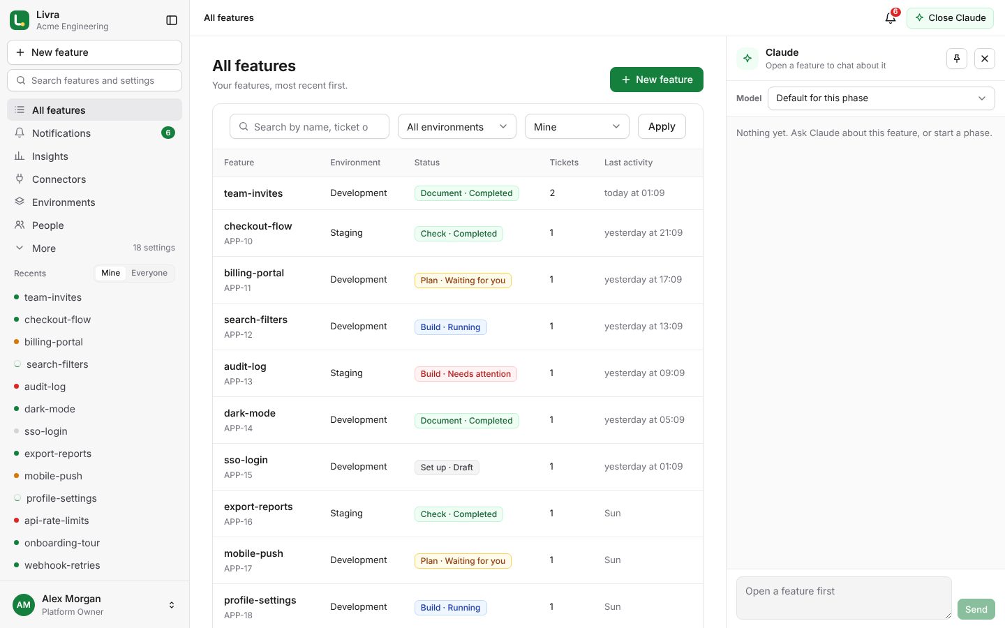Open the sso-login feature row

(458, 467)
